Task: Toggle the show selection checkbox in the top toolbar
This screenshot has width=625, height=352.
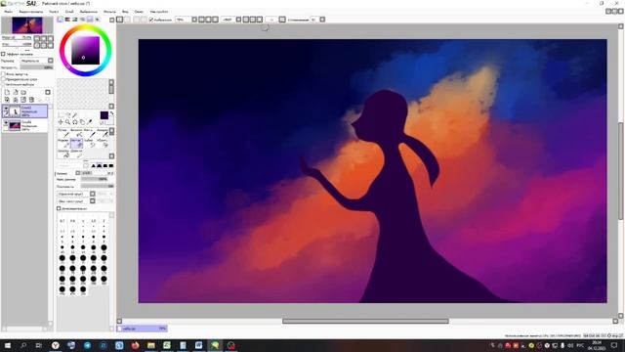Action: tap(151, 20)
